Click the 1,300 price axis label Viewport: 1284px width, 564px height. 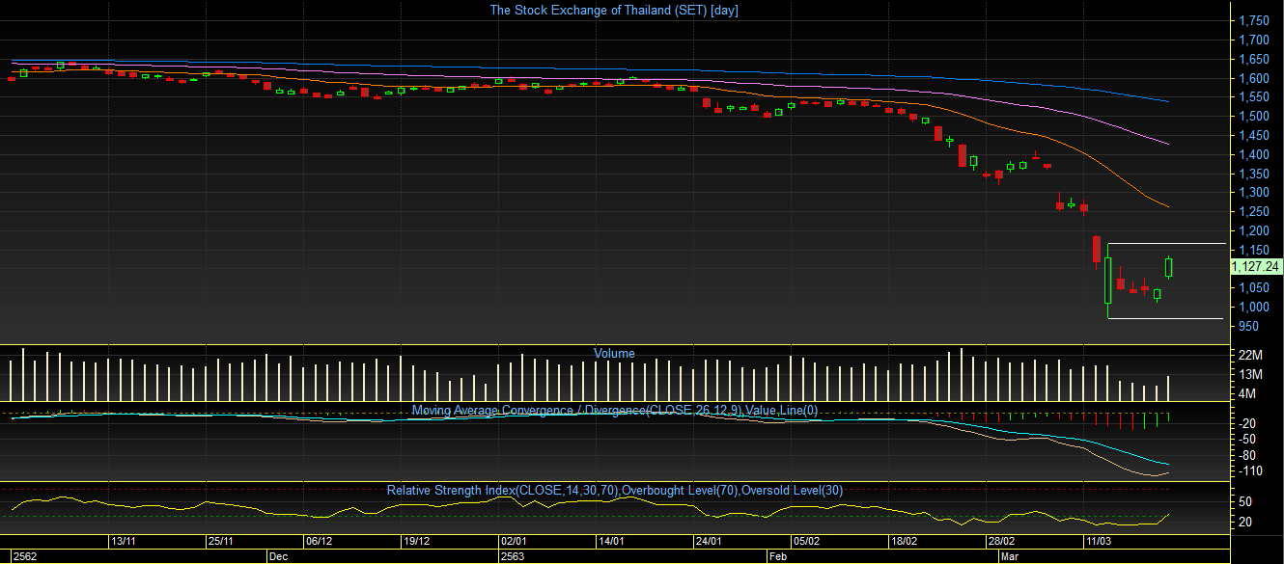point(1253,193)
